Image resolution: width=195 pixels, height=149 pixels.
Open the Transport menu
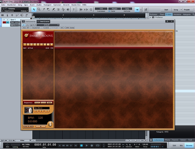tap(47, 5)
